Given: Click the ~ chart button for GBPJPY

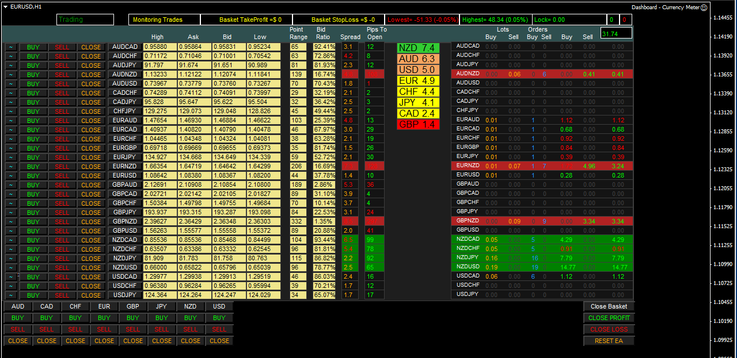Looking at the screenshot, I should click(11, 213).
